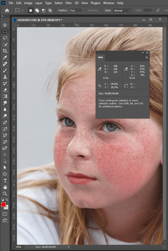
Task: Expand the toolbox with double-arrow
Action: [2, 16]
